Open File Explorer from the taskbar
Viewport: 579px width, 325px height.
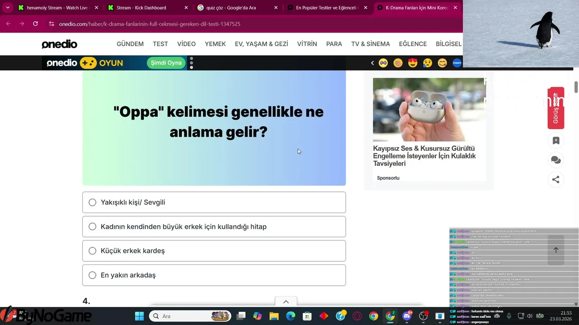(274, 316)
